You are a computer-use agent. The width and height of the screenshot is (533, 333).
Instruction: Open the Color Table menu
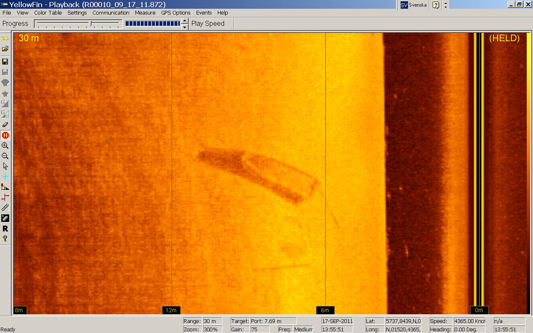click(48, 13)
